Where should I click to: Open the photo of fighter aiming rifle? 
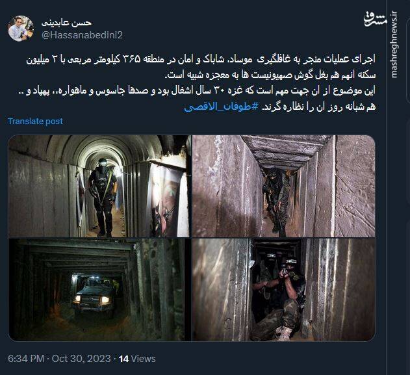pos(284,290)
